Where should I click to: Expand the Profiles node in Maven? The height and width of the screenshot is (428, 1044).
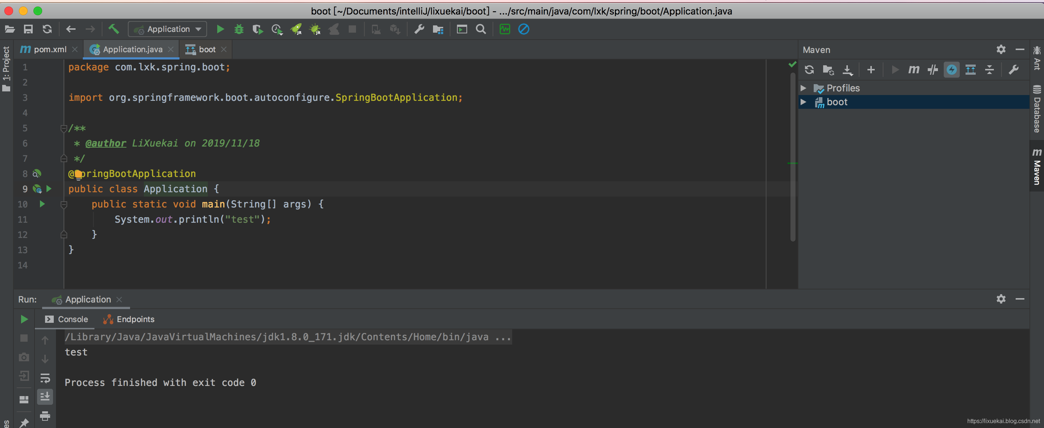coord(803,88)
